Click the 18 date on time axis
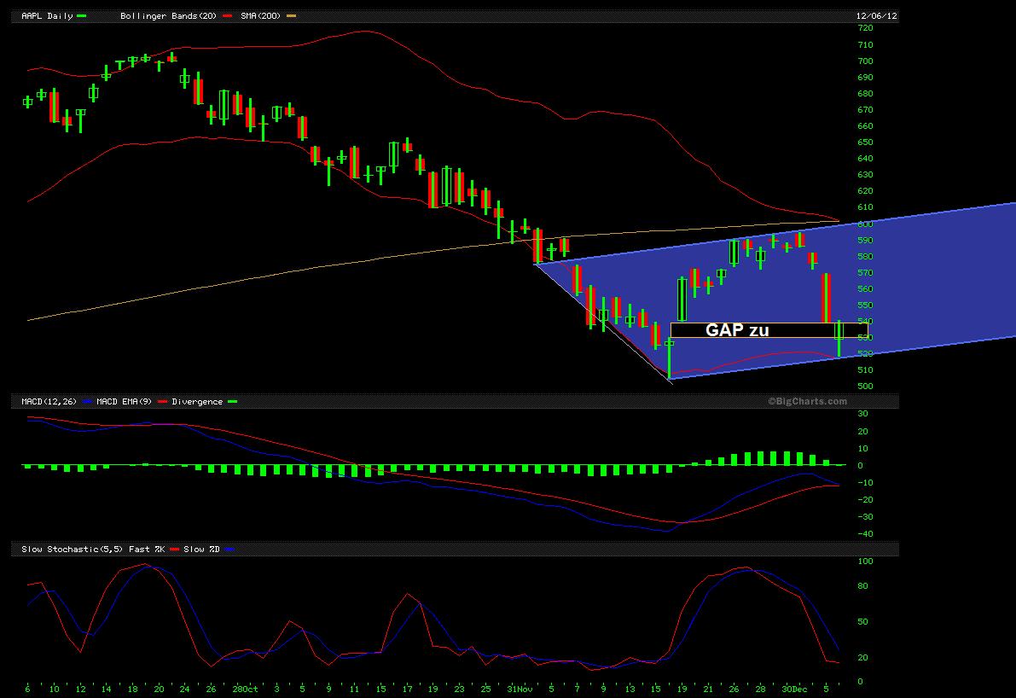1016x698 pixels. click(x=132, y=689)
